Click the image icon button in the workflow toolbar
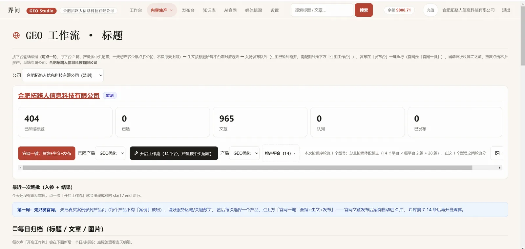Viewport: 525px width, 249px height. pyautogui.click(x=497, y=153)
